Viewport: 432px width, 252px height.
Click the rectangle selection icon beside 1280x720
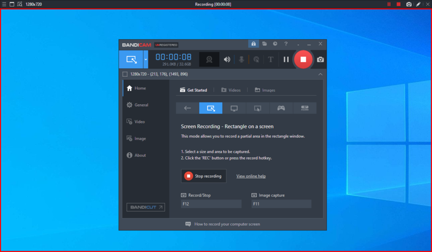click(125, 74)
